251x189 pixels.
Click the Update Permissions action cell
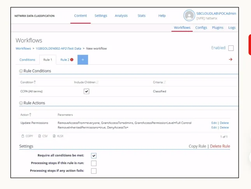point(34,123)
